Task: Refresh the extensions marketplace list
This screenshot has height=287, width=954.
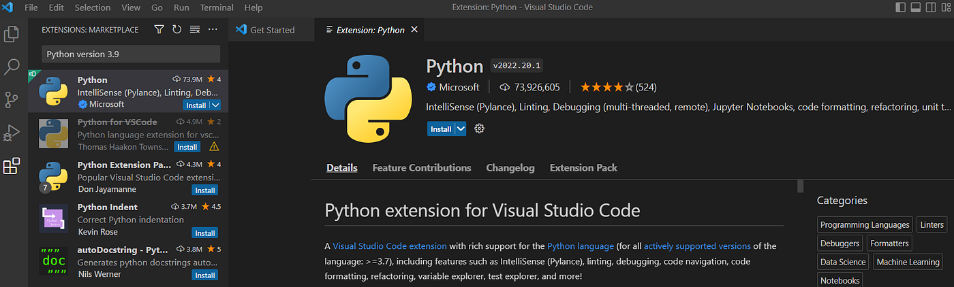Action: pyautogui.click(x=176, y=29)
